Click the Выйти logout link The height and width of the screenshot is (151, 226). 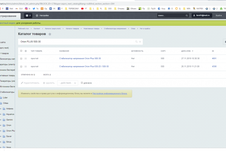point(219,15)
